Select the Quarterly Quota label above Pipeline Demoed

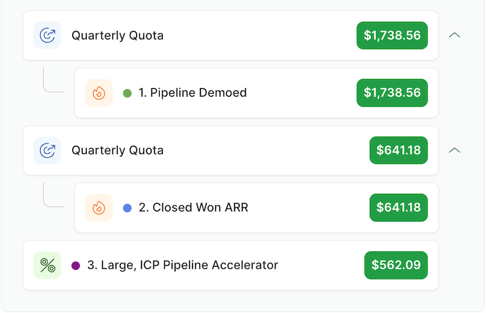(x=117, y=35)
